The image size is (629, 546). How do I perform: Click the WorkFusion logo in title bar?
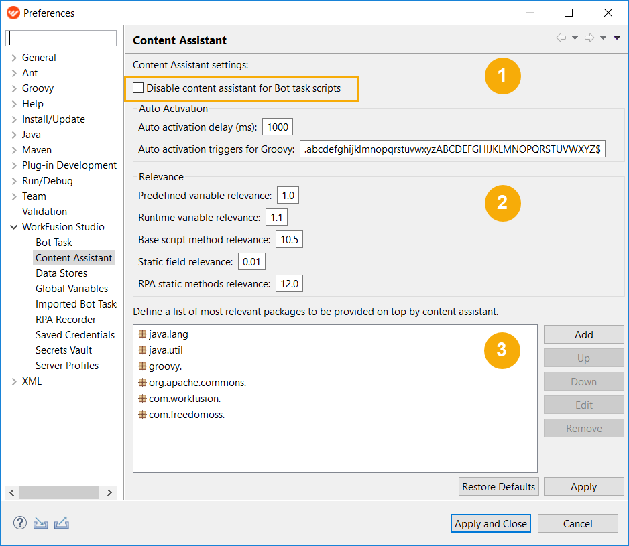[13, 13]
